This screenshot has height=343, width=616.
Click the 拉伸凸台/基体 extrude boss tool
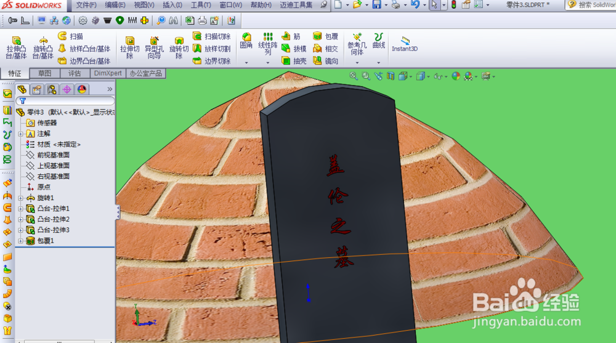[16, 47]
